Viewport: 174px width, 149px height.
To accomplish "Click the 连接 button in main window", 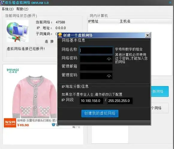I will [46, 42].
